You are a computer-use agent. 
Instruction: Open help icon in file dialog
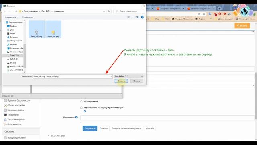[142, 17]
